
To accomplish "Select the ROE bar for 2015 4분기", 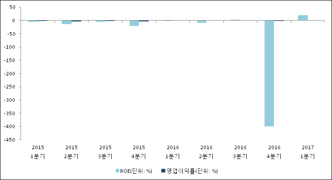I will click(134, 23).
